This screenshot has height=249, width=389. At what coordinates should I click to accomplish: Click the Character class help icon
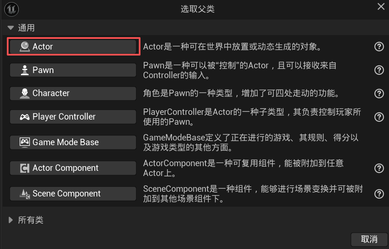click(379, 93)
